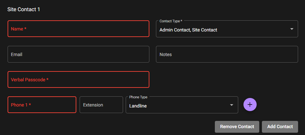Focus the Notes input field
Screen dimensions: 305x135
[x=227, y=54]
